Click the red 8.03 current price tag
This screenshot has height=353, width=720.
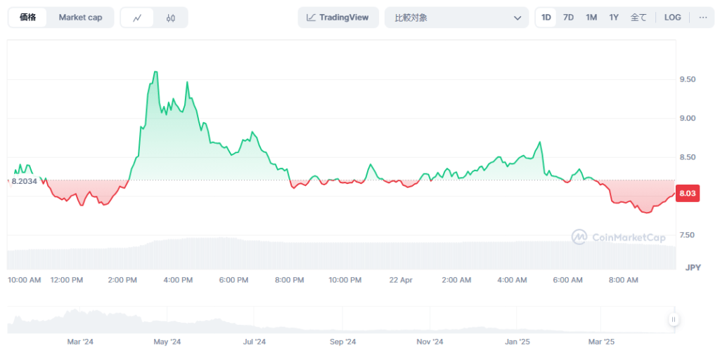pyautogui.click(x=687, y=194)
